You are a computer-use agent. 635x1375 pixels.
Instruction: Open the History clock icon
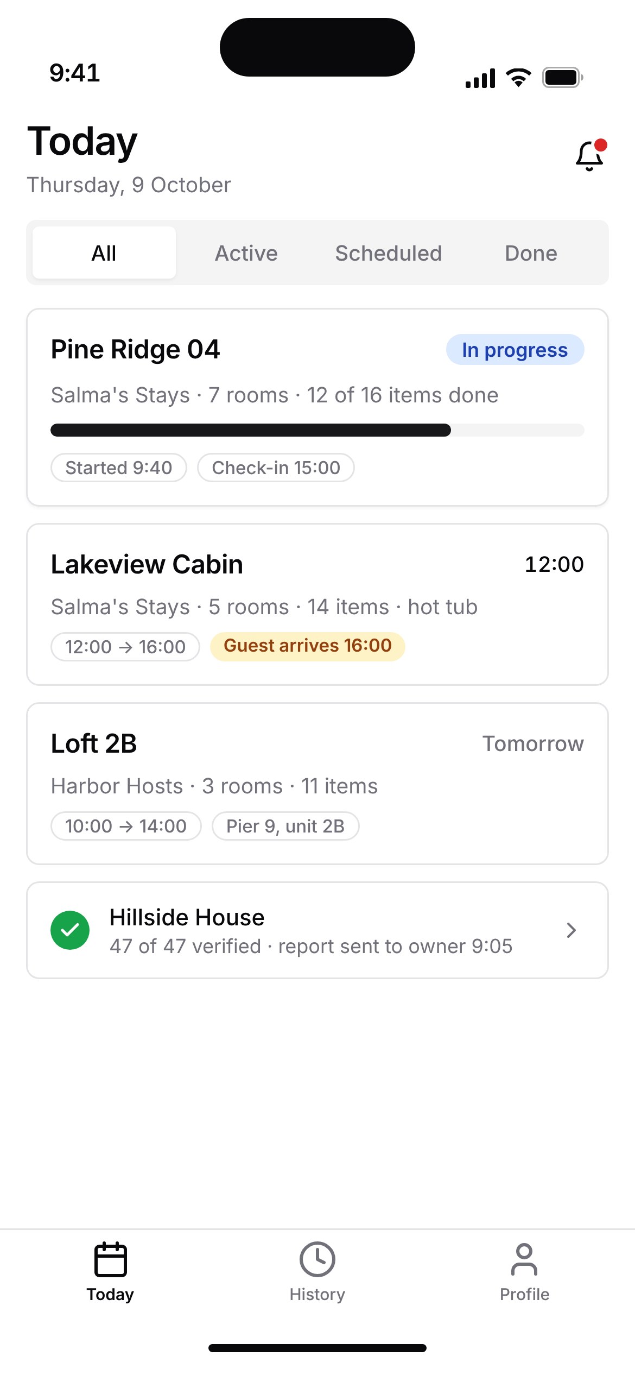click(317, 1259)
